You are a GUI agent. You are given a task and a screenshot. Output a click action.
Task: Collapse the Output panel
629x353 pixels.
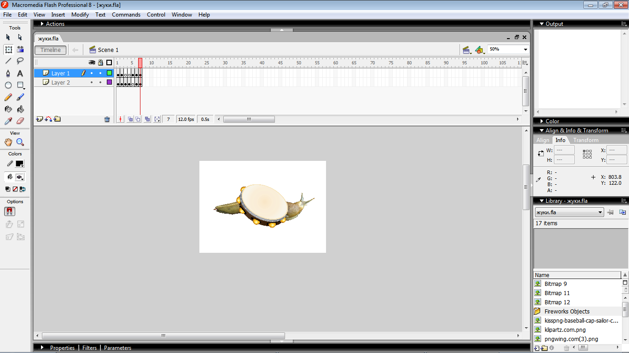542,24
